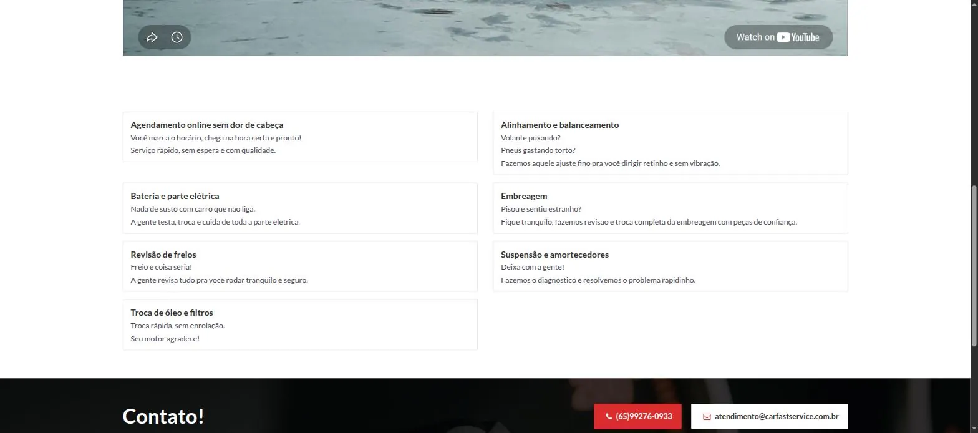Click line 'Você marca o horário, chega na hora certa e pronto!'
This screenshot has height=433, width=978.
(x=216, y=138)
